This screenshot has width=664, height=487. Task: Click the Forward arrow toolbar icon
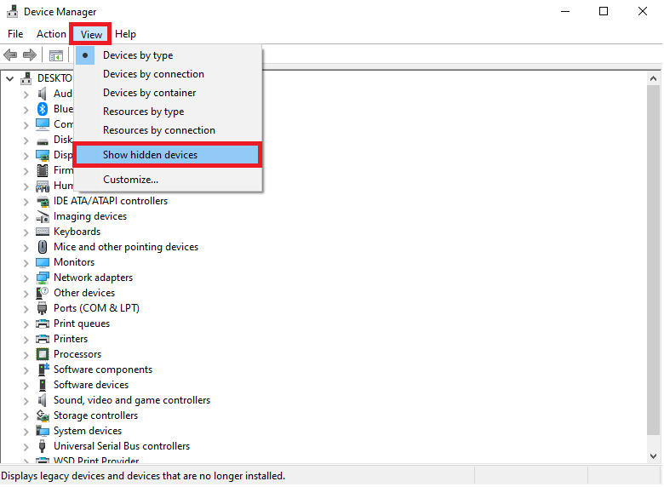(x=30, y=55)
